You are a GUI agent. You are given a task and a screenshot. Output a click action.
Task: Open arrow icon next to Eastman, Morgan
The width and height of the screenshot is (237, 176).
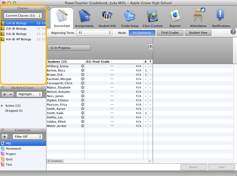tap(83, 79)
